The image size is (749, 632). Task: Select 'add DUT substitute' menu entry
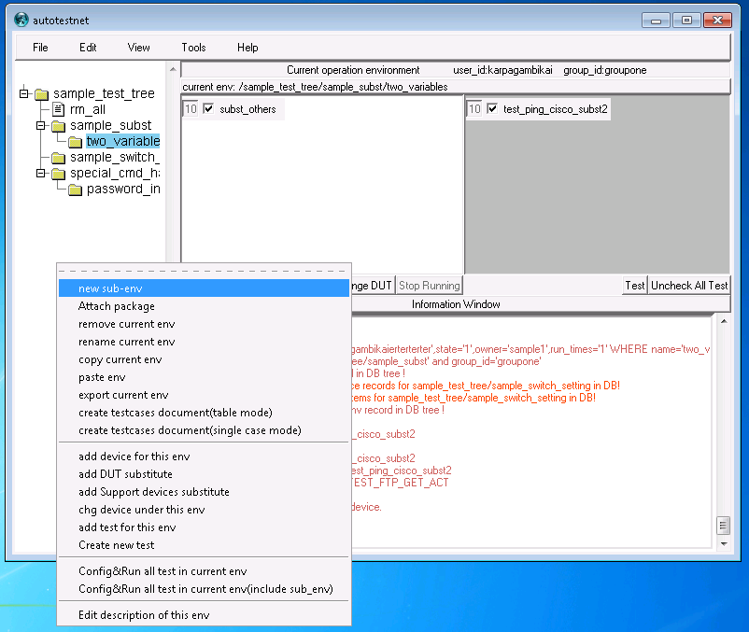(125, 474)
